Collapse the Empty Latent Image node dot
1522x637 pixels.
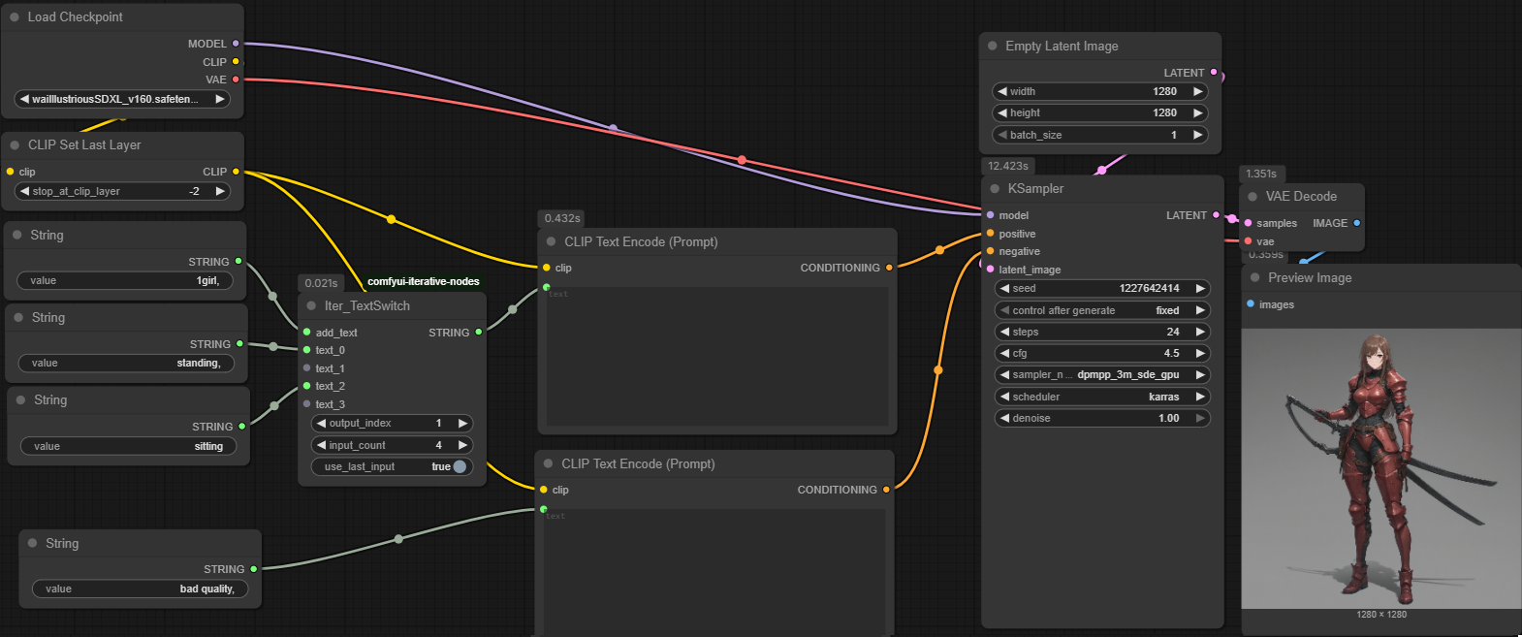click(x=993, y=47)
